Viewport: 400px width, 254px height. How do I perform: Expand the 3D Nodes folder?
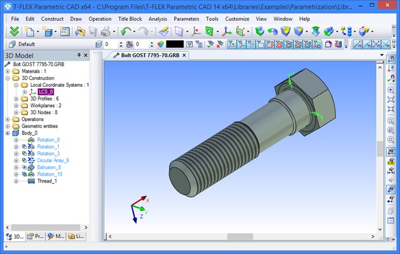[16, 113]
